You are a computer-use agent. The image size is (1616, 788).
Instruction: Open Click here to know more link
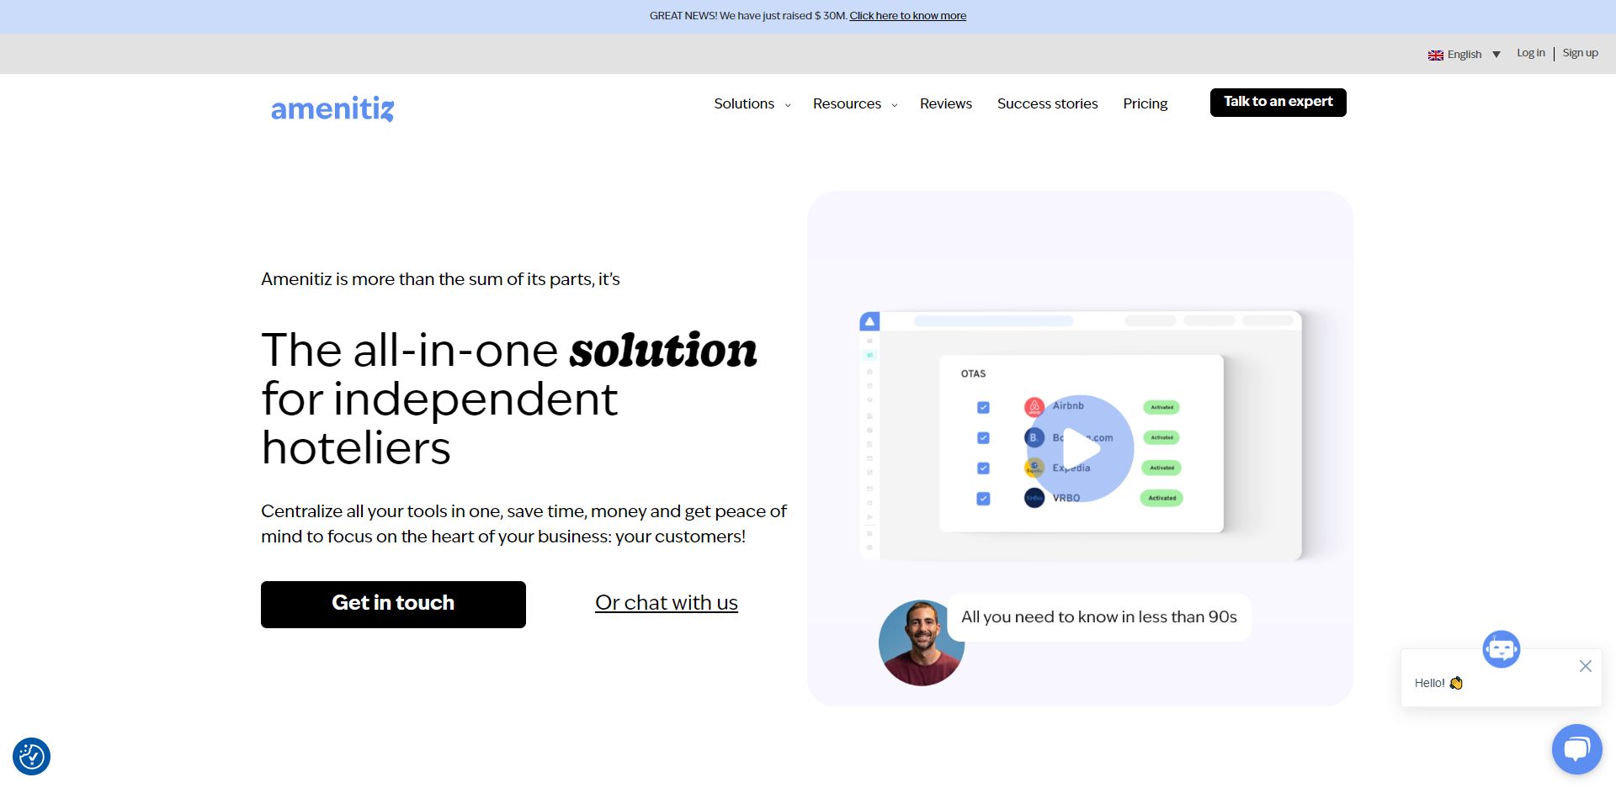click(907, 16)
